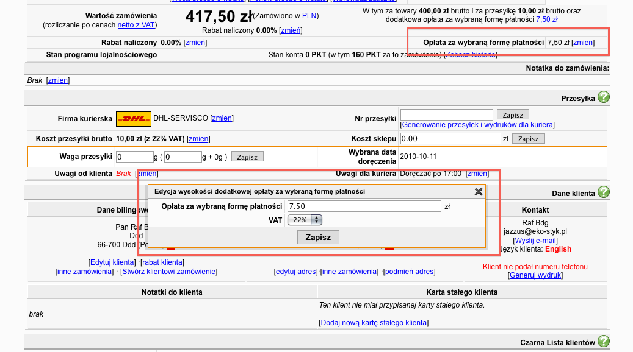Click the Koszt sklepu input field
633x352 pixels.
click(x=450, y=139)
